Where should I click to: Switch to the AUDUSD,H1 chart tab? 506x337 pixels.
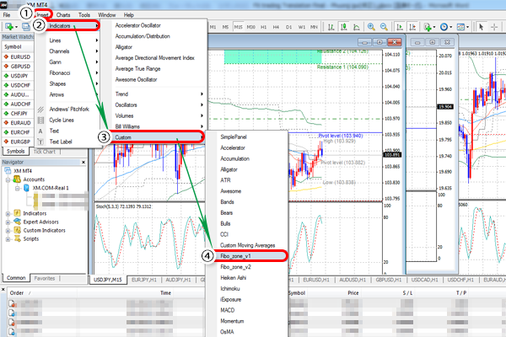point(353,280)
